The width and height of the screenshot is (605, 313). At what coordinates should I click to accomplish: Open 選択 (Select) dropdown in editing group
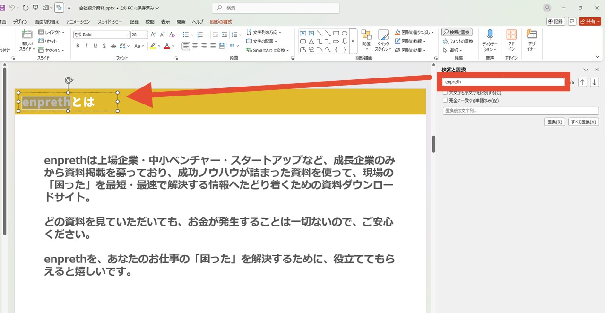pos(452,50)
